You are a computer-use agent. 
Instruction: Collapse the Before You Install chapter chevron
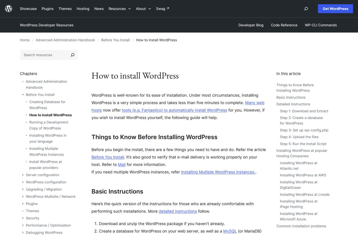click(23, 95)
